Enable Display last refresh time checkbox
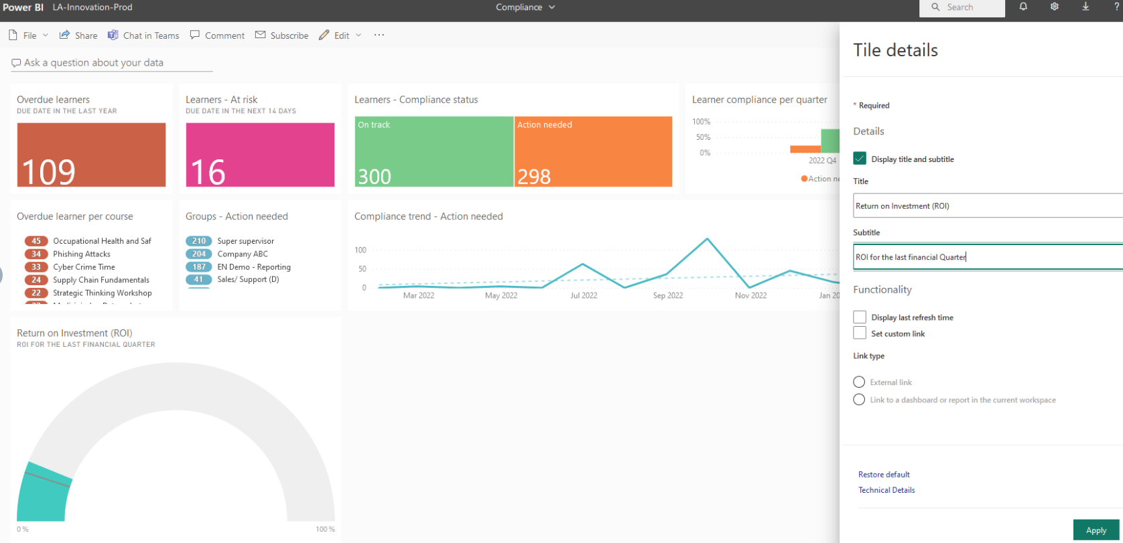This screenshot has height=543, width=1123. [x=860, y=317]
